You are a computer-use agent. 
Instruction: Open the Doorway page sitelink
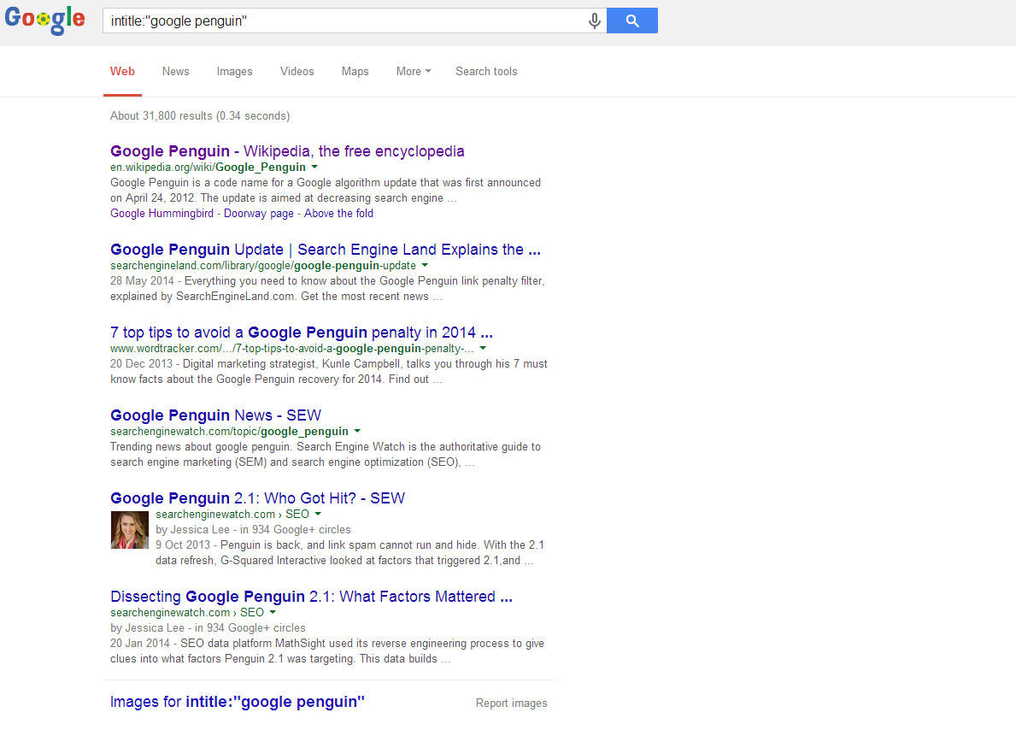point(259,214)
